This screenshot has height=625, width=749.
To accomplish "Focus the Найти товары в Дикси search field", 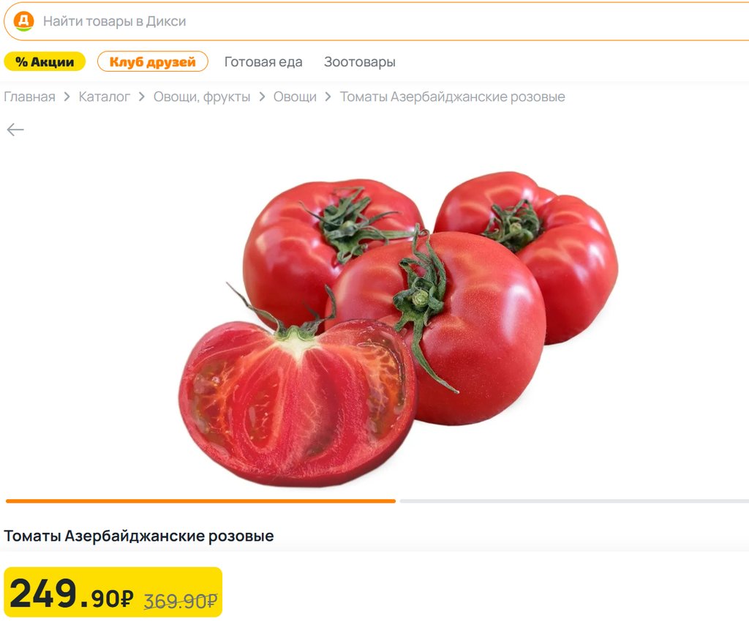I will click(377, 21).
